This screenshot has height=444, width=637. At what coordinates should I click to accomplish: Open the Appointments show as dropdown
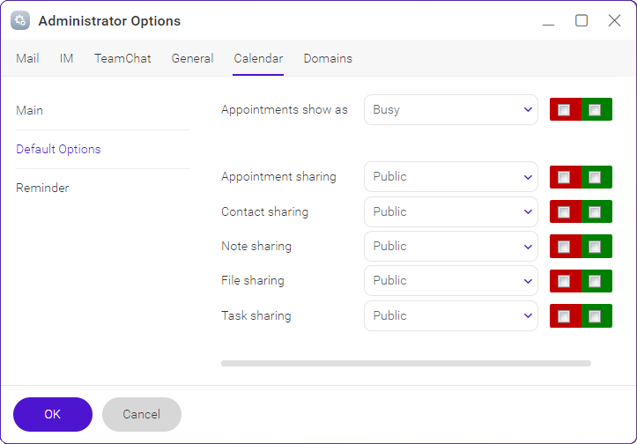(451, 110)
